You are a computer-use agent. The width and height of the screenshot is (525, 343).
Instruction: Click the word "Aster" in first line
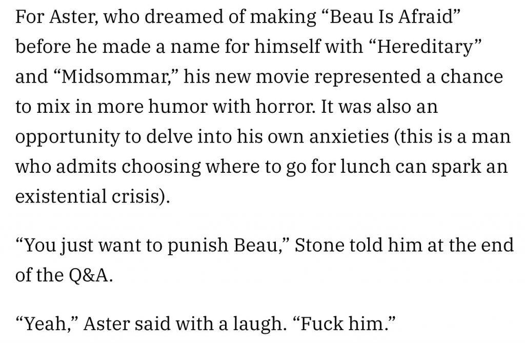[x=73, y=16]
